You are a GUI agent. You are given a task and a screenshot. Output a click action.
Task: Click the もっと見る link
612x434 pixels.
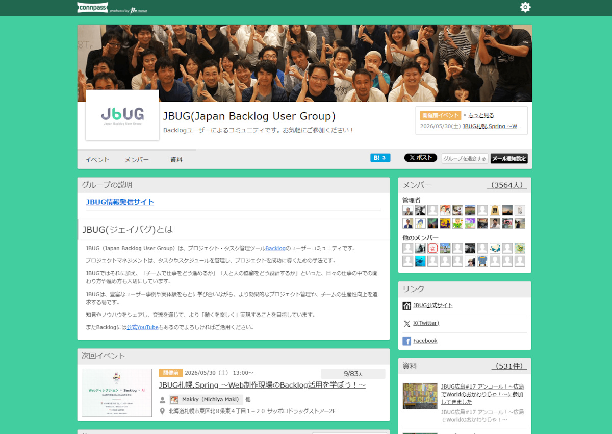[481, 115]
